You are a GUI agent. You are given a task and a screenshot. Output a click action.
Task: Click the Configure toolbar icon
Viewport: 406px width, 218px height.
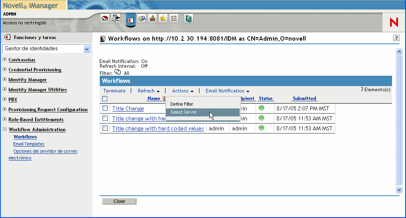(x=152, y=18)
